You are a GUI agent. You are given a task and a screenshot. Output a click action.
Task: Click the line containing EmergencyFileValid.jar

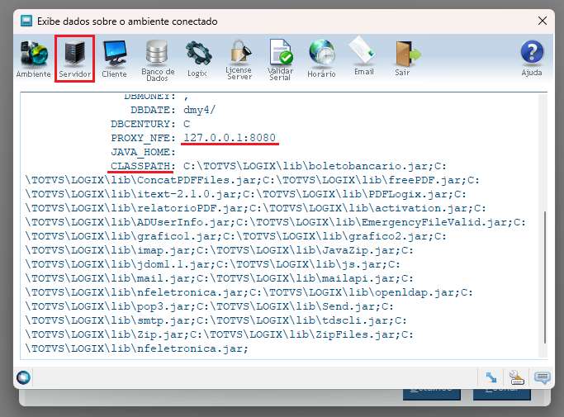[x=276, y=222]
